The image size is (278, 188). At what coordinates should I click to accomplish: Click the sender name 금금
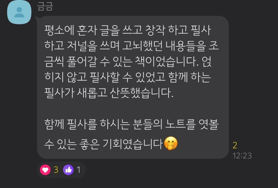[45, 7]
